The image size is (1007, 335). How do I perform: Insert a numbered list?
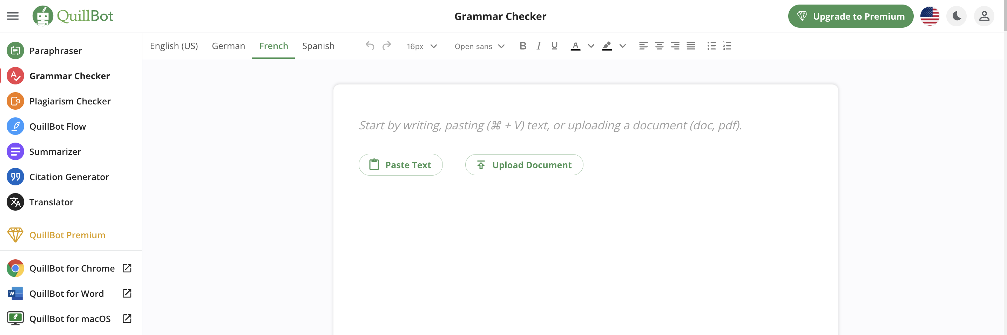pyautogui.click(x=727, y=46)
